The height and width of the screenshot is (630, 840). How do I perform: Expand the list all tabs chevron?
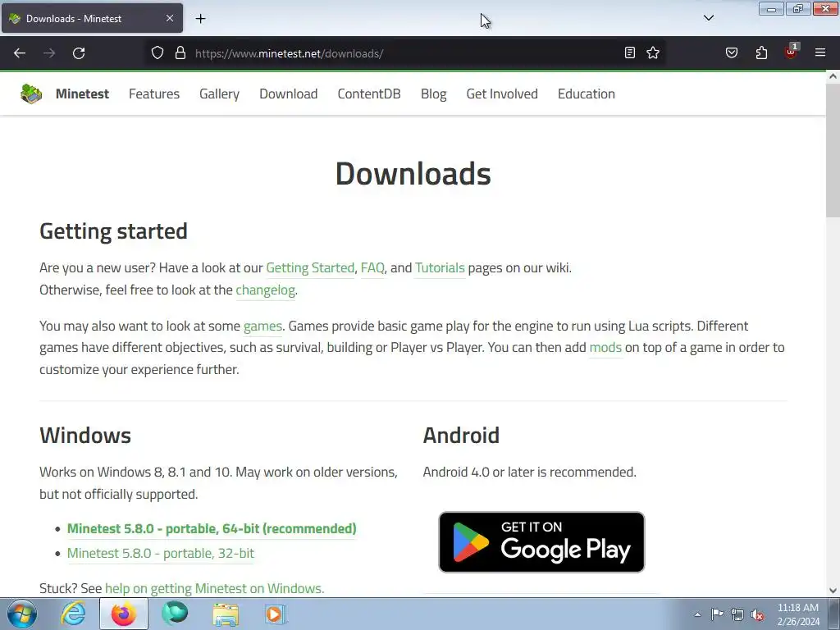(x=708, y=18)
